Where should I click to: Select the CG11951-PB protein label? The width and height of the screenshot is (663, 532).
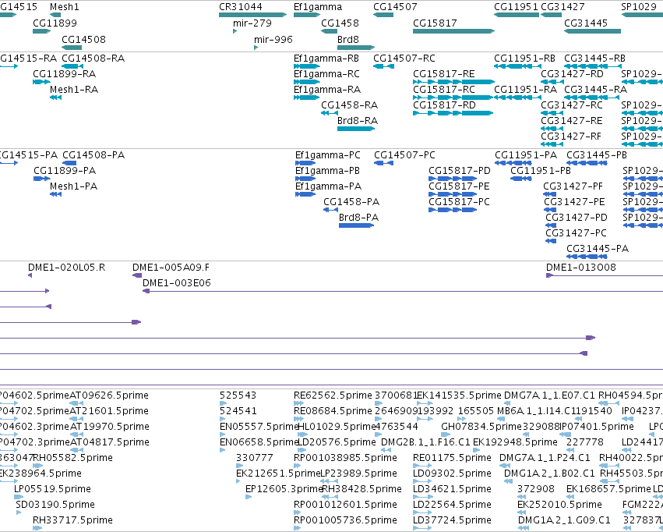point(541,171)
